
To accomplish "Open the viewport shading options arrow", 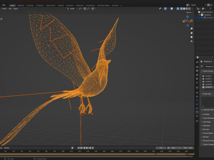I will (x=192, y=8).
